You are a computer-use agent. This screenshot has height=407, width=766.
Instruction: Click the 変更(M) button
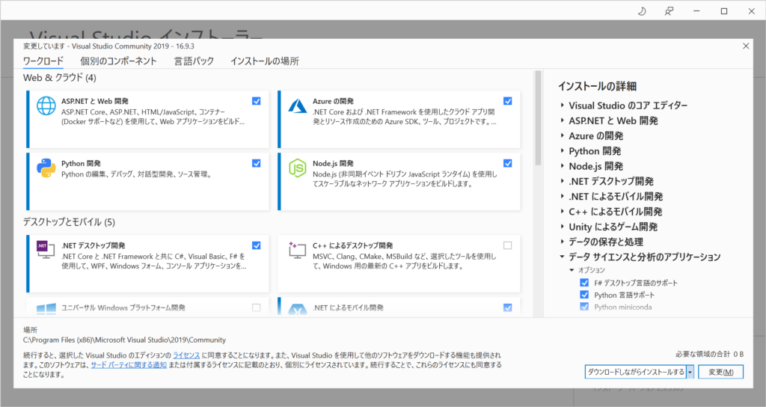point(720,373)
